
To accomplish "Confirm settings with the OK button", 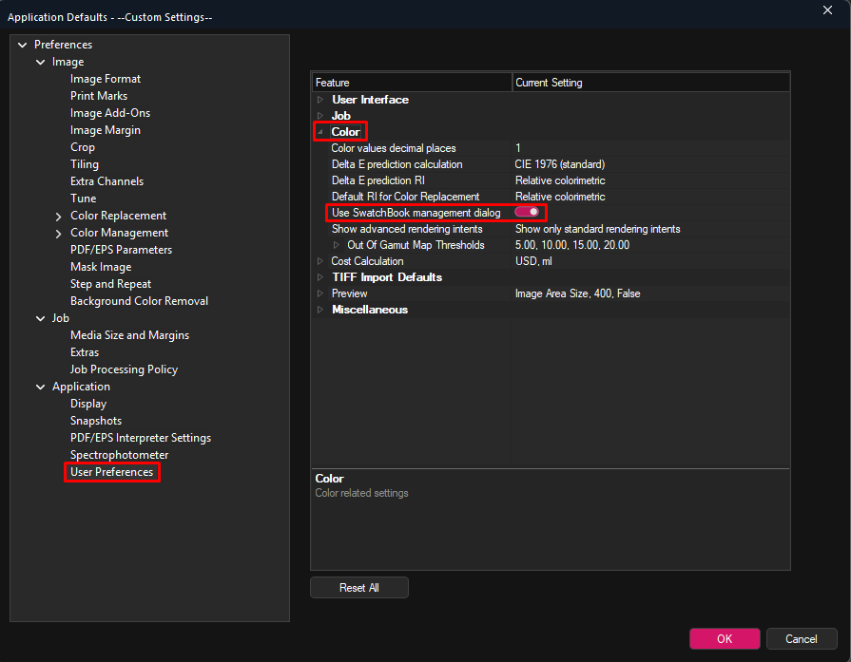I will pyautogui.click(x=725, y=638).
